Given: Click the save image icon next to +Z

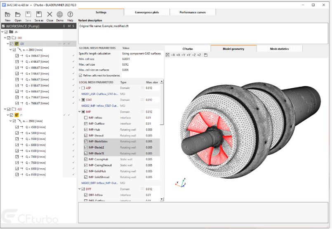Looking at the screenshot, I should click(206, 55).
